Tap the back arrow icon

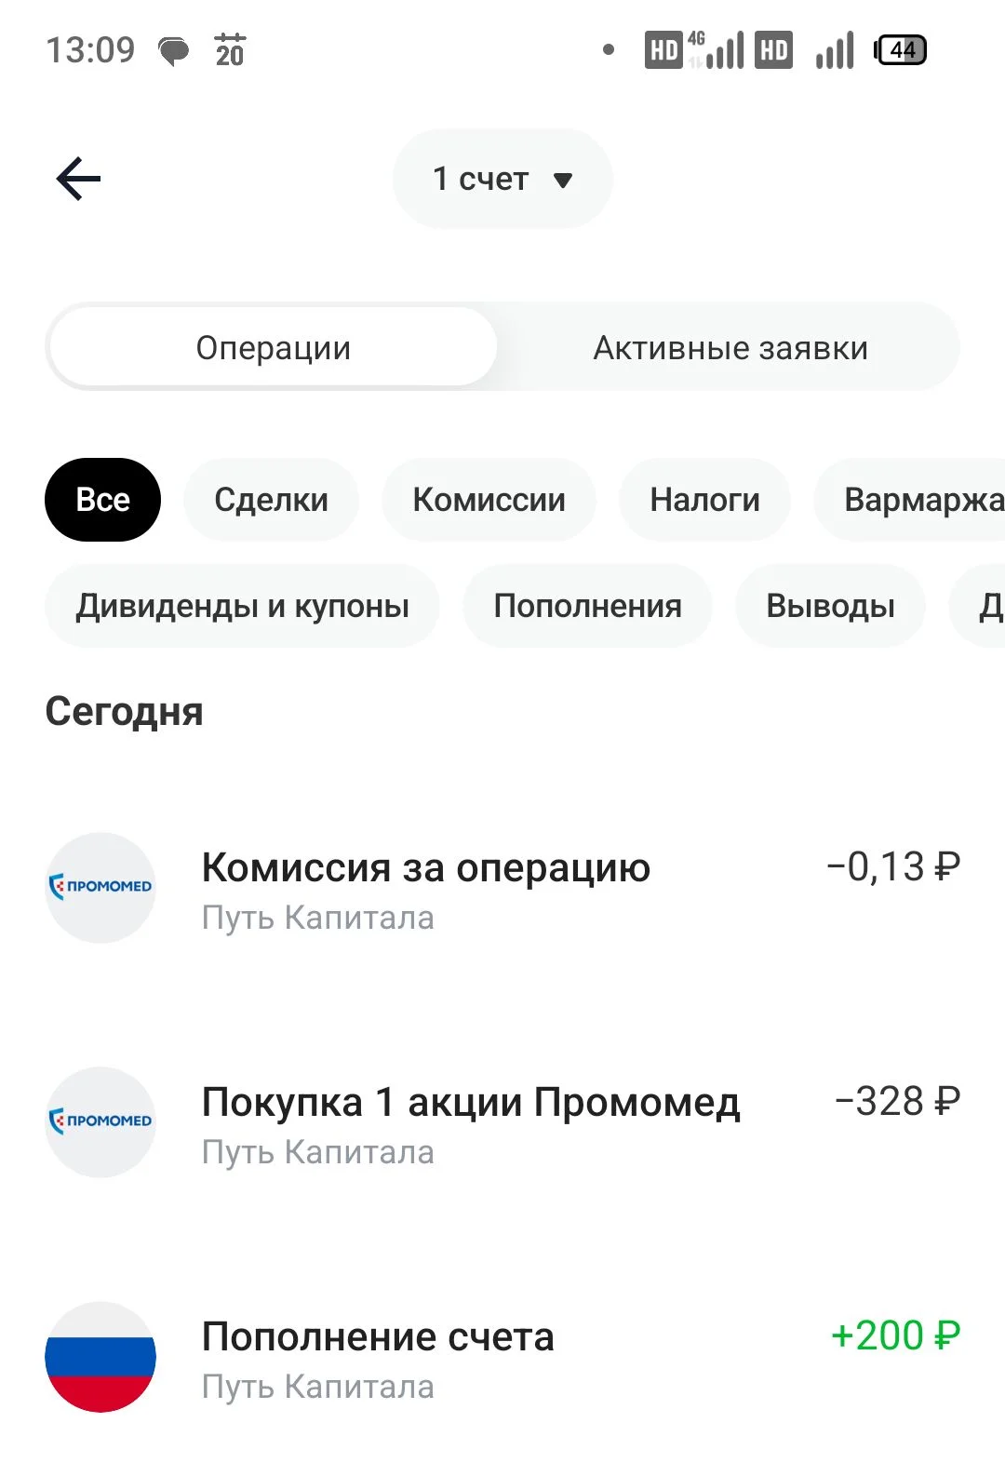point(78,179)
